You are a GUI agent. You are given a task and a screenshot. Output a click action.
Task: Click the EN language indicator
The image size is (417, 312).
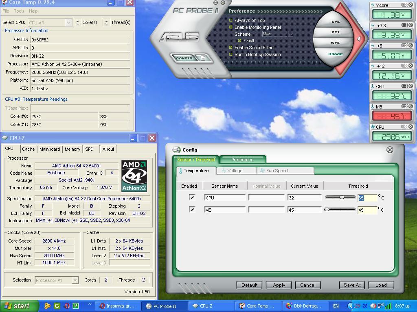(x=336, y=306)
